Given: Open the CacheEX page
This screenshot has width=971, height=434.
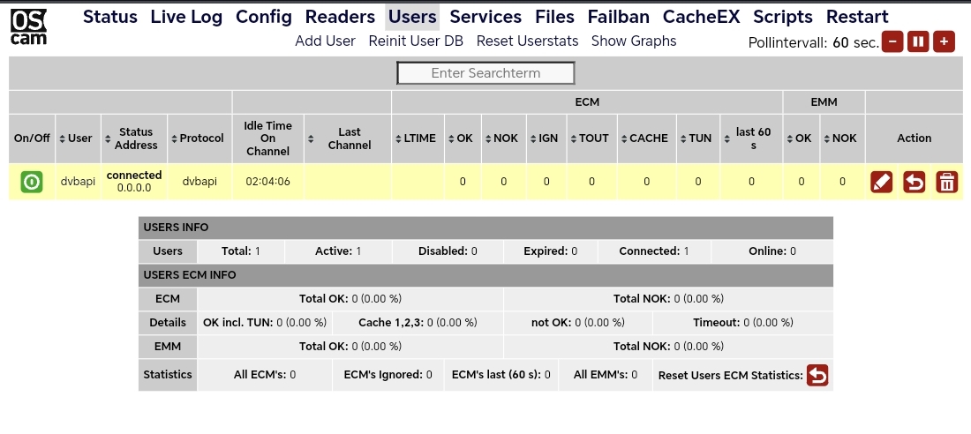Looking at the screenshot, I should (701, 17).
